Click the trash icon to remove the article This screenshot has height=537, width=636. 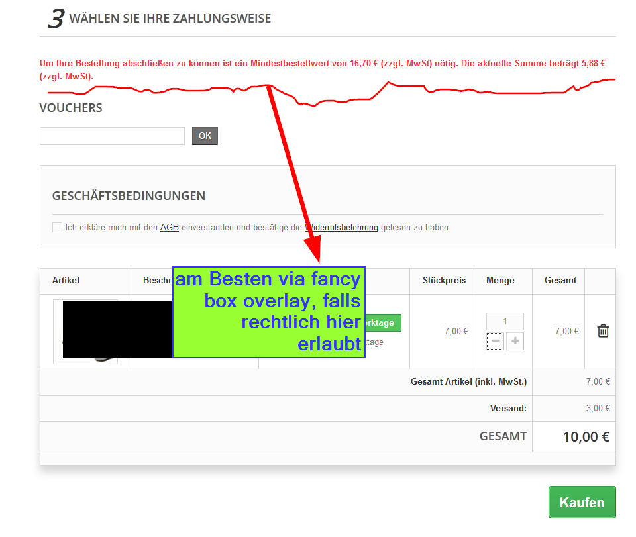click(603, 331)
